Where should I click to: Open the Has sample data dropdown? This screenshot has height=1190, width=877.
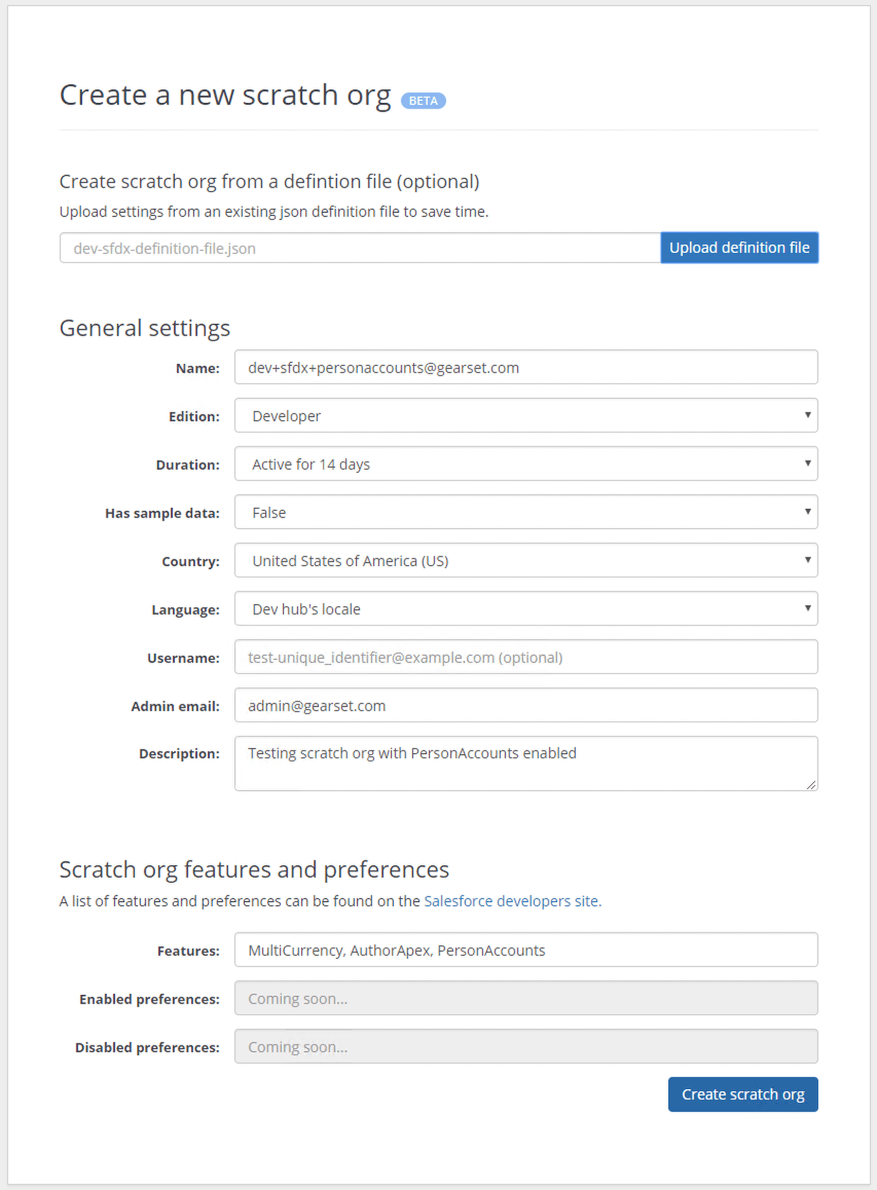[x=525, y=512]
